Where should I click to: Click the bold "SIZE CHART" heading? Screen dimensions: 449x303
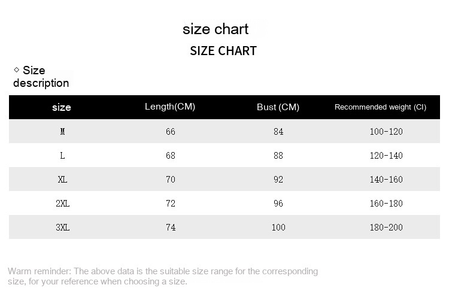coord(223,51)
